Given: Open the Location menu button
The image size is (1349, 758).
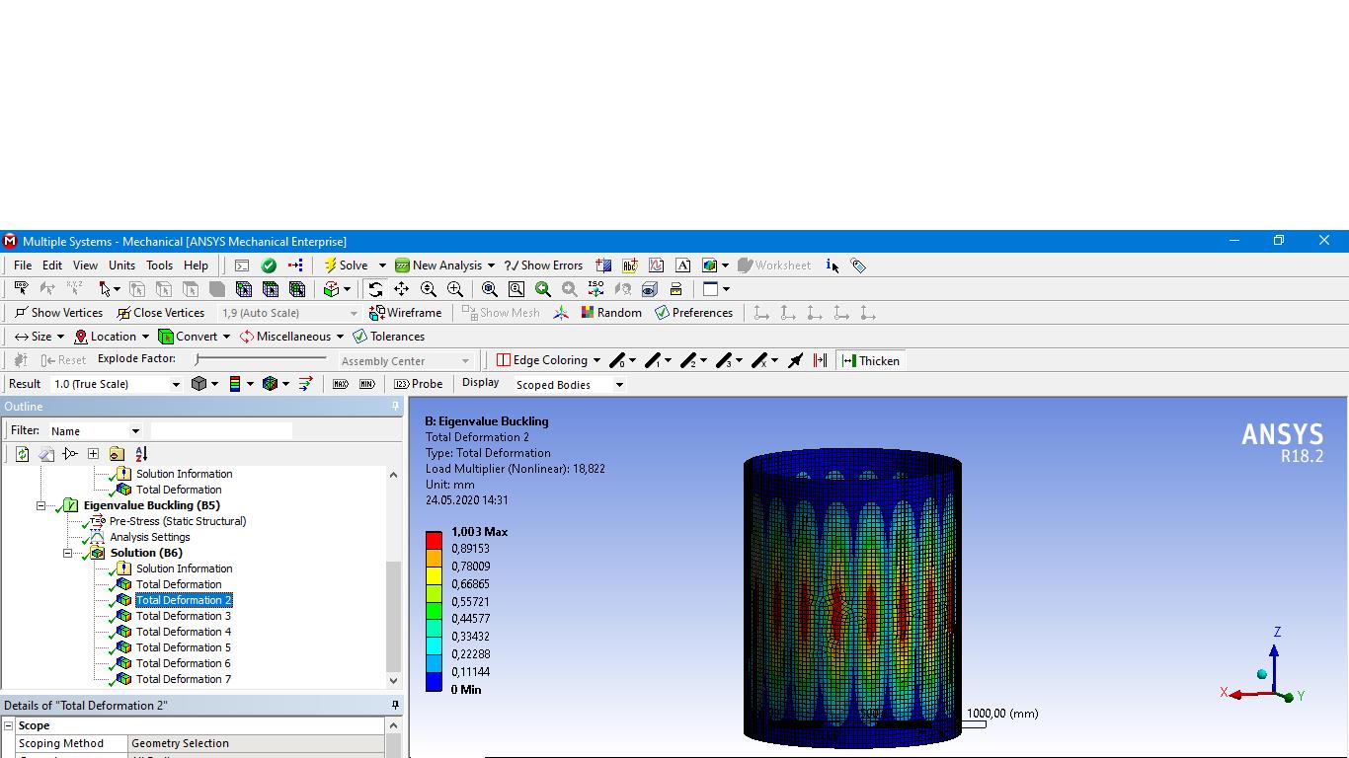Looking at the screenshot, I should coord(106,337).
